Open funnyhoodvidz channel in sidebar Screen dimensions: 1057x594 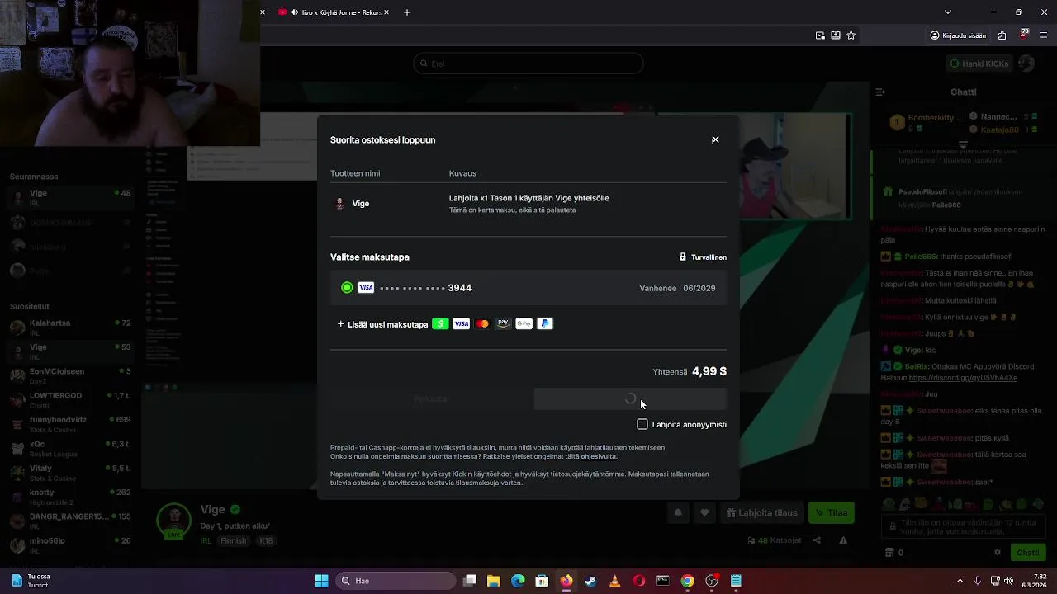click(x=70, y=424)
